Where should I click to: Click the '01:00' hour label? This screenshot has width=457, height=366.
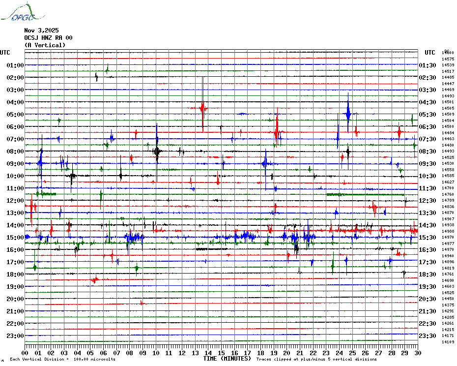pyautogui.click(x=15, y=65)
